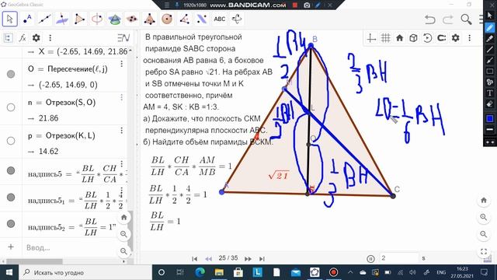Select the Plane through three points tool

(x=131, y=19)
